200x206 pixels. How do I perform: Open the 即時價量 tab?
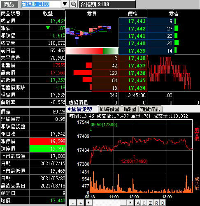pyautogui.click(x=110, y=109)
